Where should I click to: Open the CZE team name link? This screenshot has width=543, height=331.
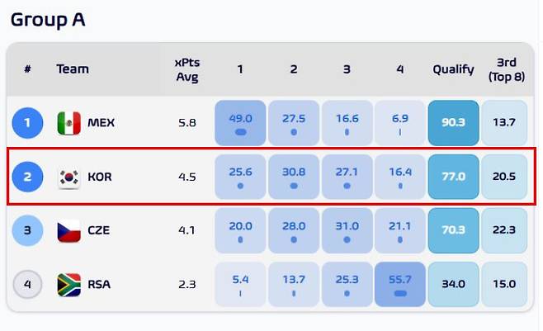point(99,231)
